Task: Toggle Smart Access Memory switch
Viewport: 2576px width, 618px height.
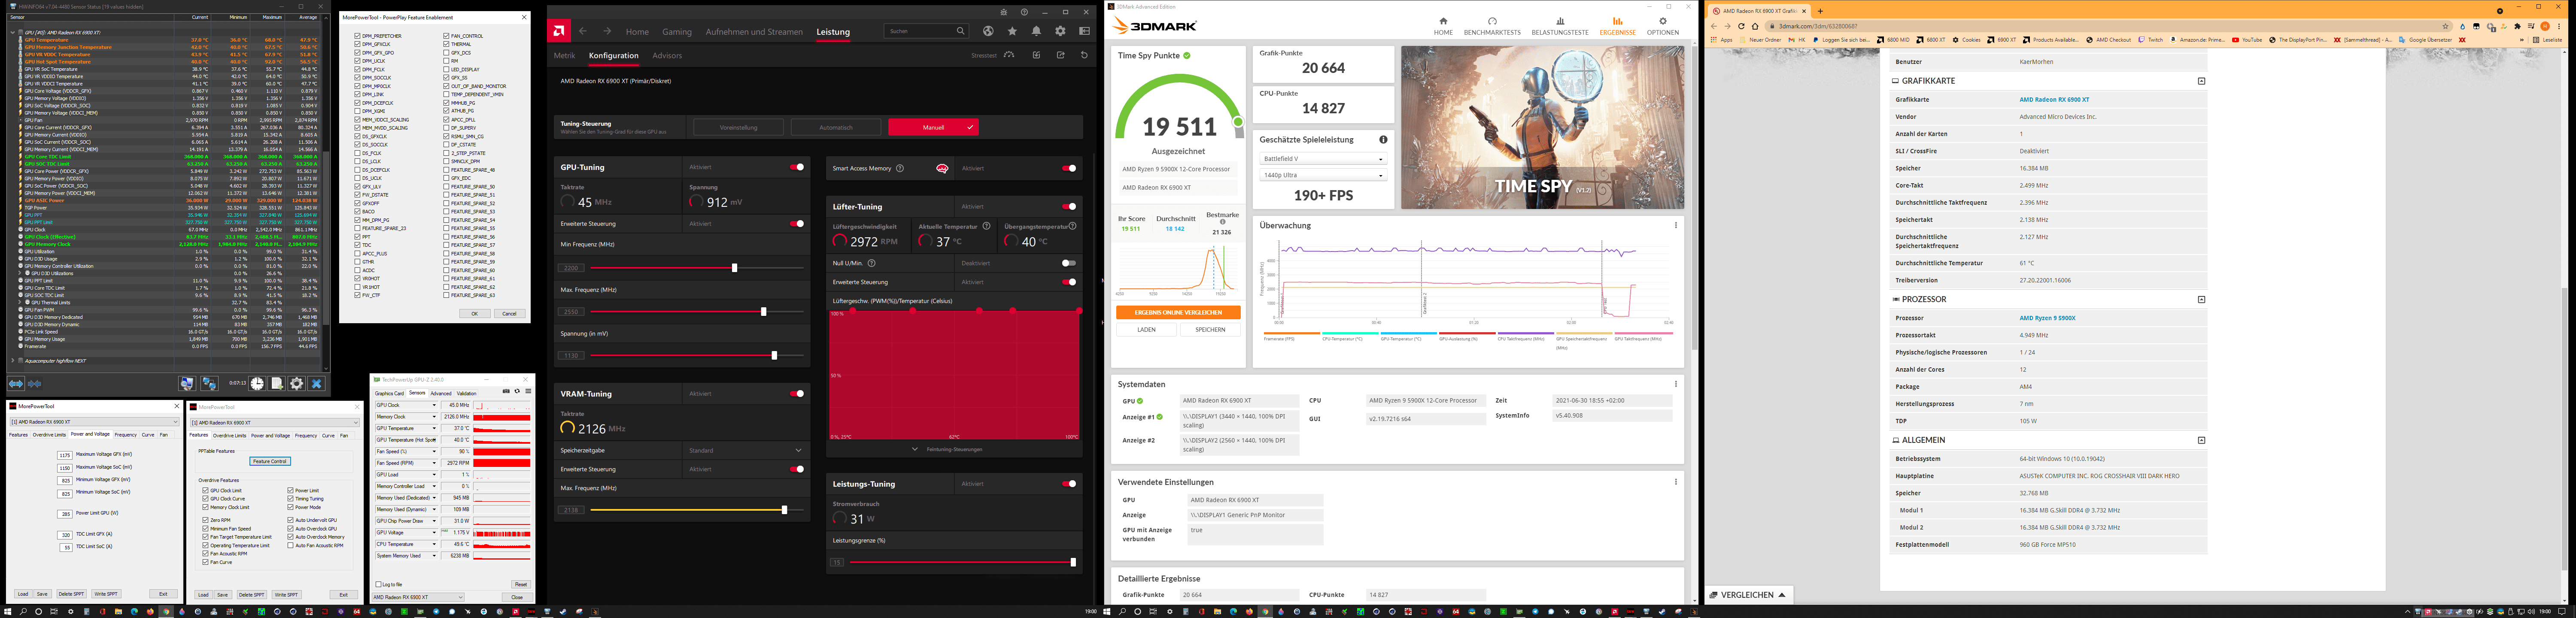Action: [1069, 168]
